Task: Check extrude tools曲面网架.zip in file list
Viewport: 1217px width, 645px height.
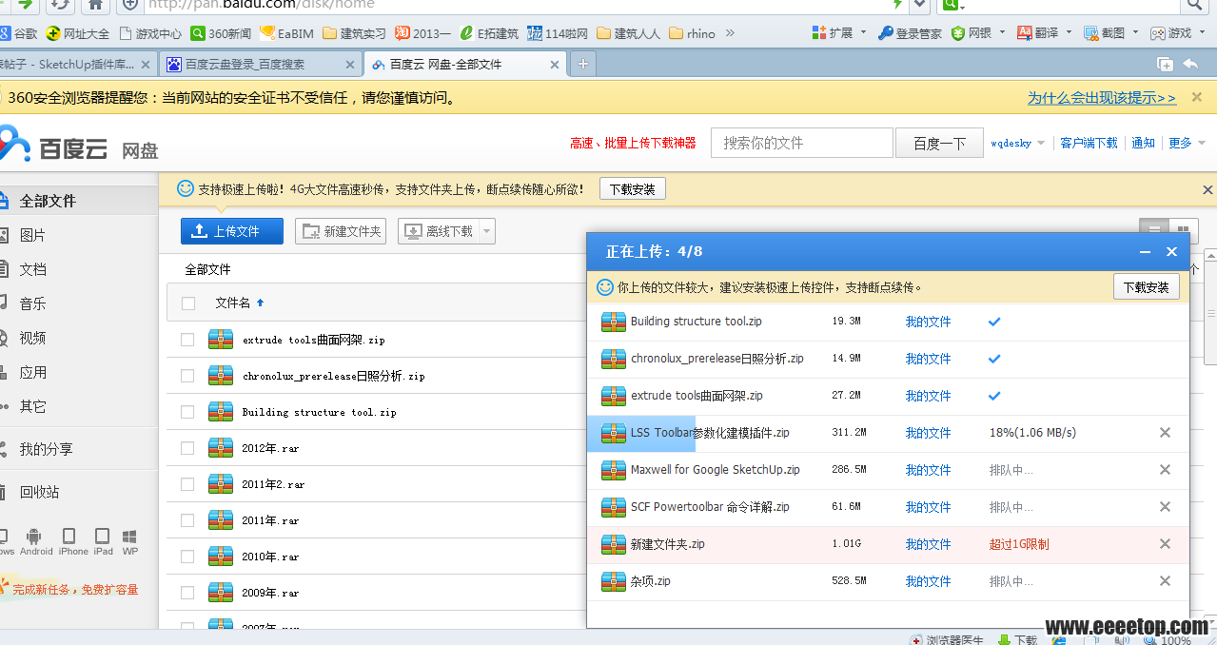Action: click(187, 340)
